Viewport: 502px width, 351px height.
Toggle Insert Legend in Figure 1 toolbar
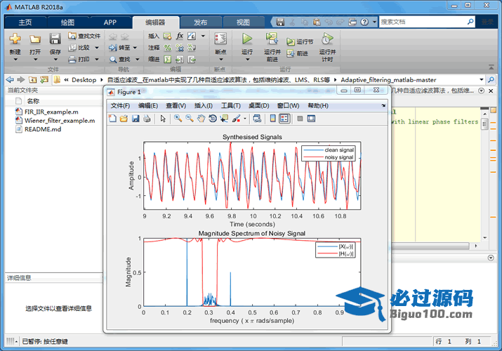(284, 119)
